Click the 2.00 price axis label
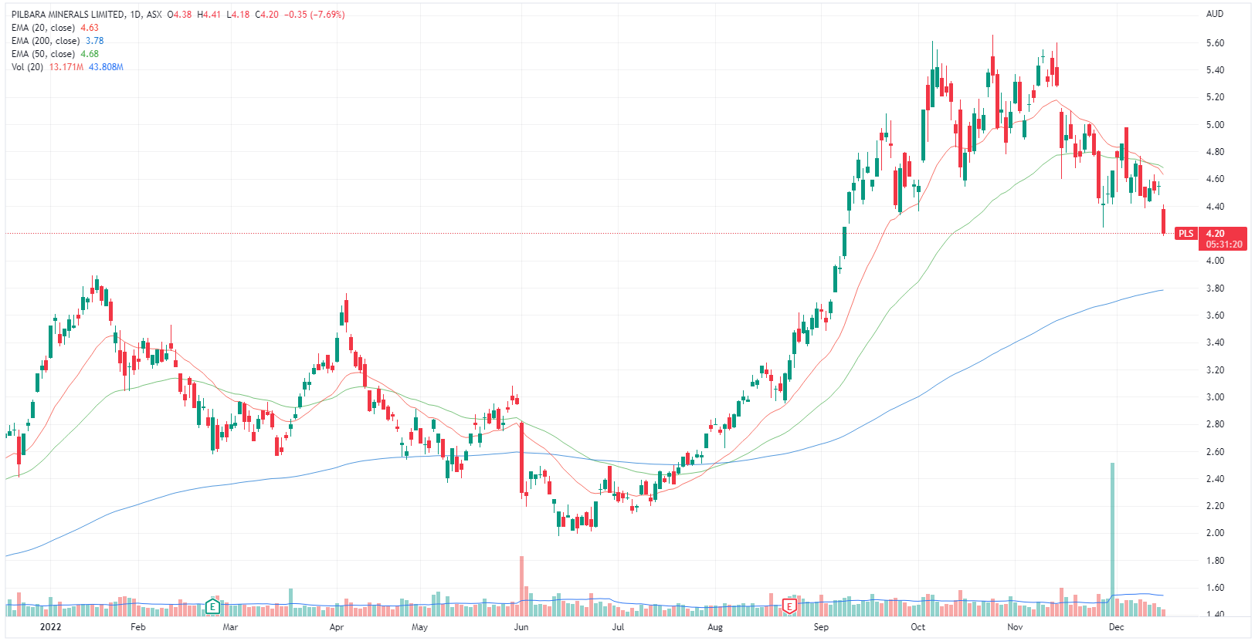1255x641 pixels. 1215,533
